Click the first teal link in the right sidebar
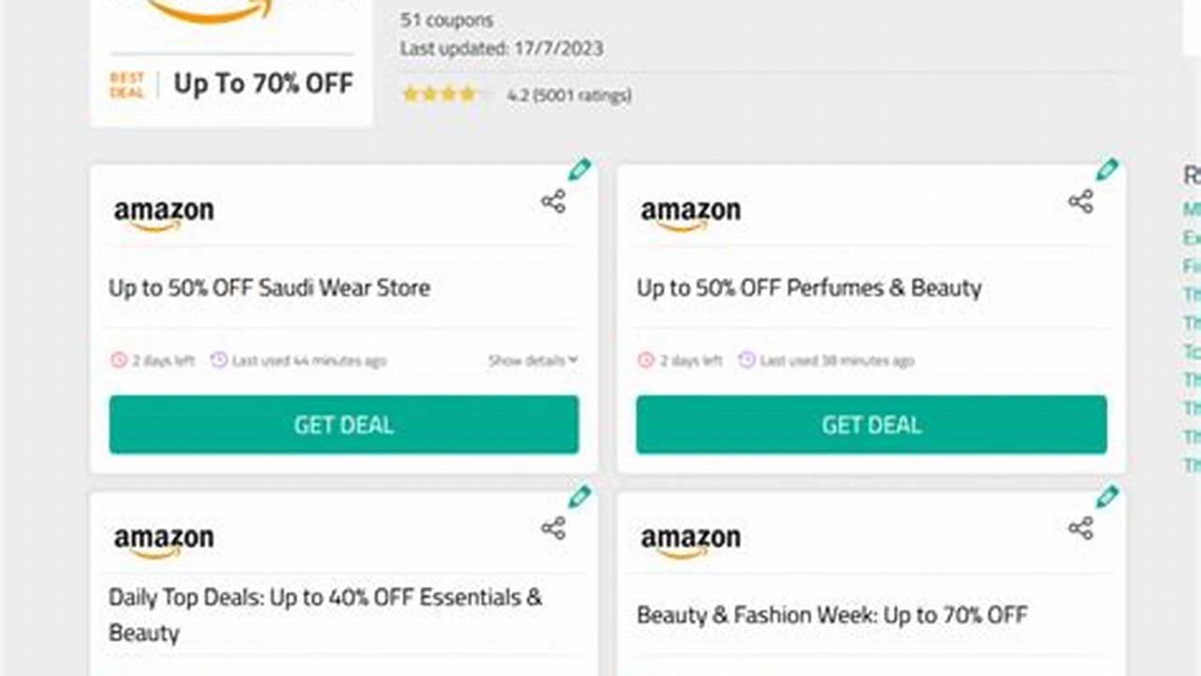The height and width of the screenshot is (676, 1201). [1191, 209]
